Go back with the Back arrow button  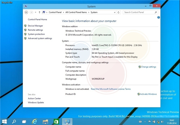point(26,12)
